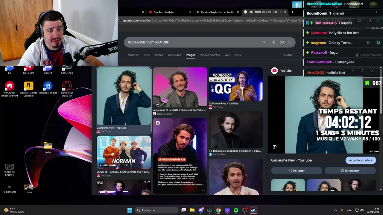Open the Google apps grid

[369, 43]
